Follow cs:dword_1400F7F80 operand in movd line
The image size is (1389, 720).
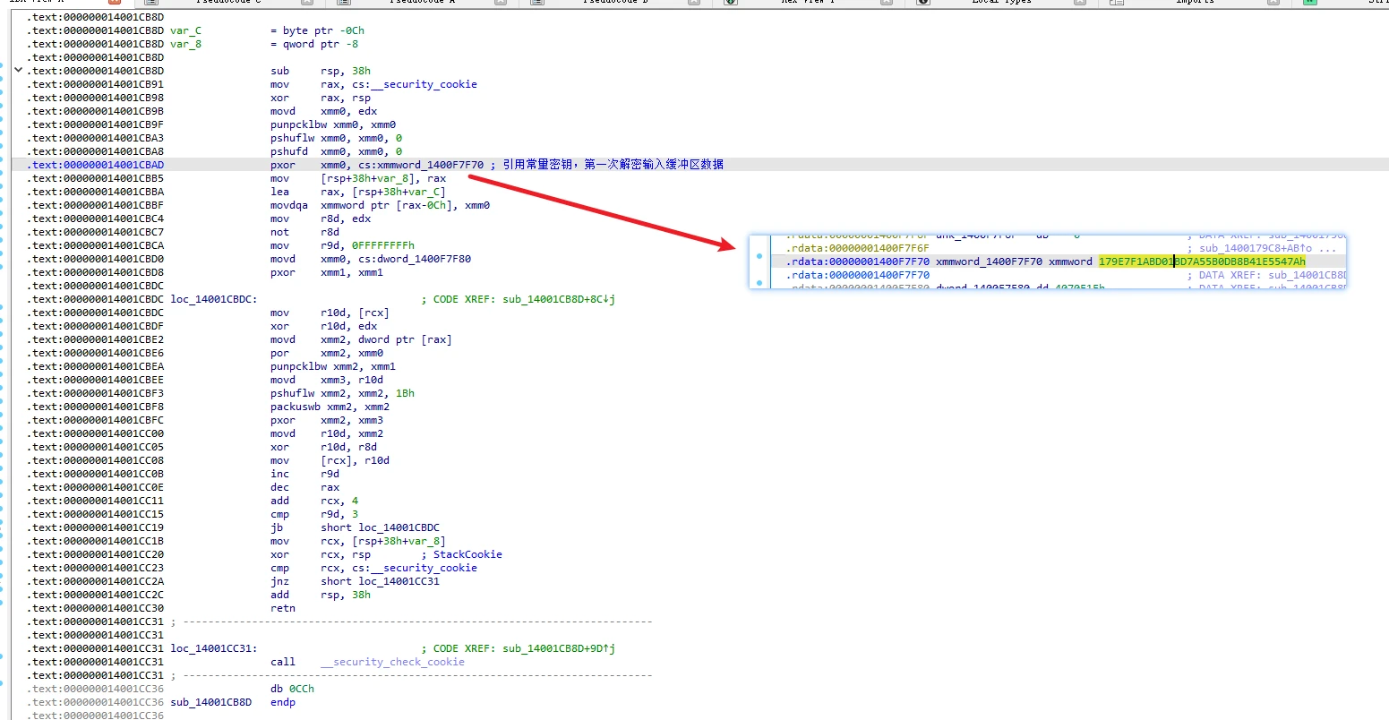point(415,259)
